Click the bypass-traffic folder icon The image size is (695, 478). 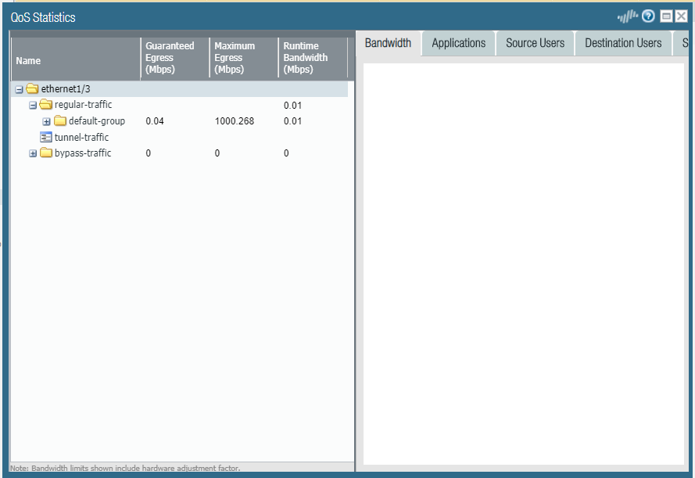[46, 153]
